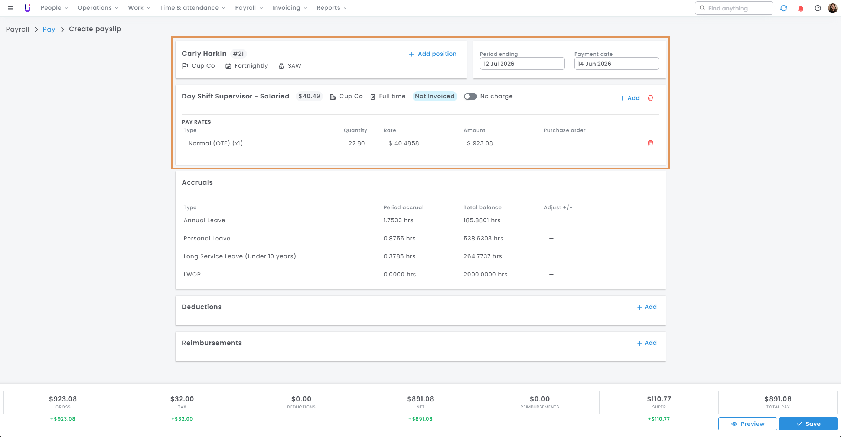Click the refresh sync icon
This screenshot has height=437, width=841.
[x=783, y=8]
